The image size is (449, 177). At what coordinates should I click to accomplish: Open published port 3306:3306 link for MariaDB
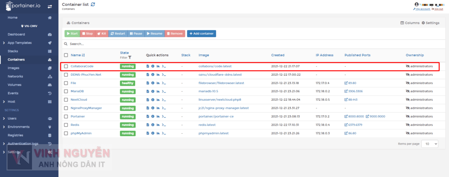(x=354, y=92)
